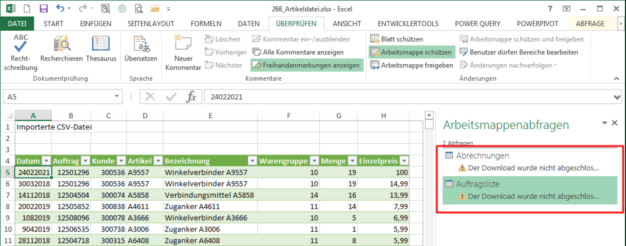The height and width of the screenshot is (246, 626).
Task: Select column header E
Action: click(210, 116)
